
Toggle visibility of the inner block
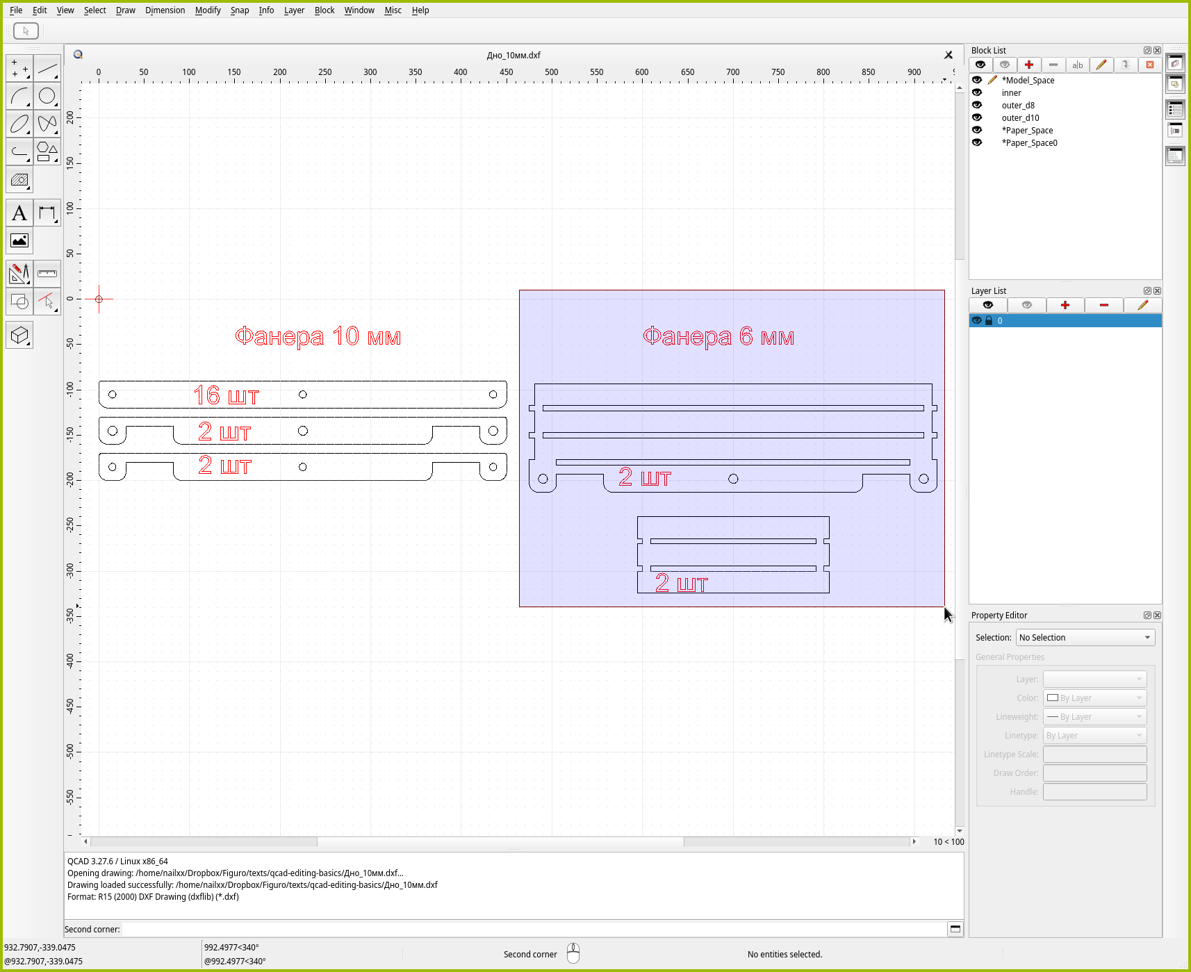977,93
